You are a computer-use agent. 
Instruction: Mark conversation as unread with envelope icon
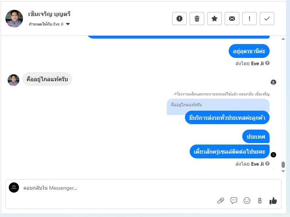[x=232, y=19]
